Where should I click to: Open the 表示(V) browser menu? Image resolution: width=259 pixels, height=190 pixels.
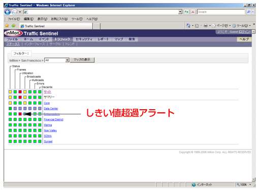pos(42,19)
